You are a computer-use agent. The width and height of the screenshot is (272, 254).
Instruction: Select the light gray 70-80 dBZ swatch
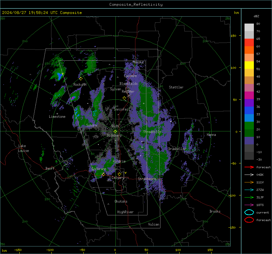pos(249,27)
